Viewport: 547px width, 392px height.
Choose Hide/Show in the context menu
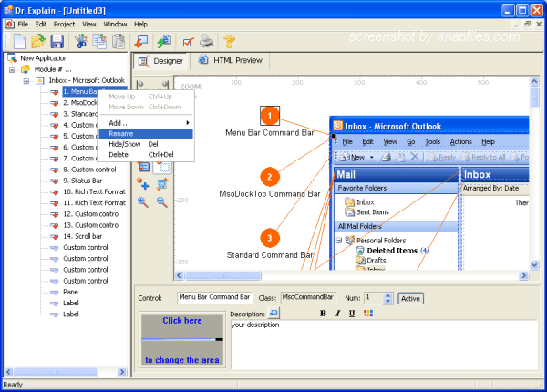click(146, 144)
